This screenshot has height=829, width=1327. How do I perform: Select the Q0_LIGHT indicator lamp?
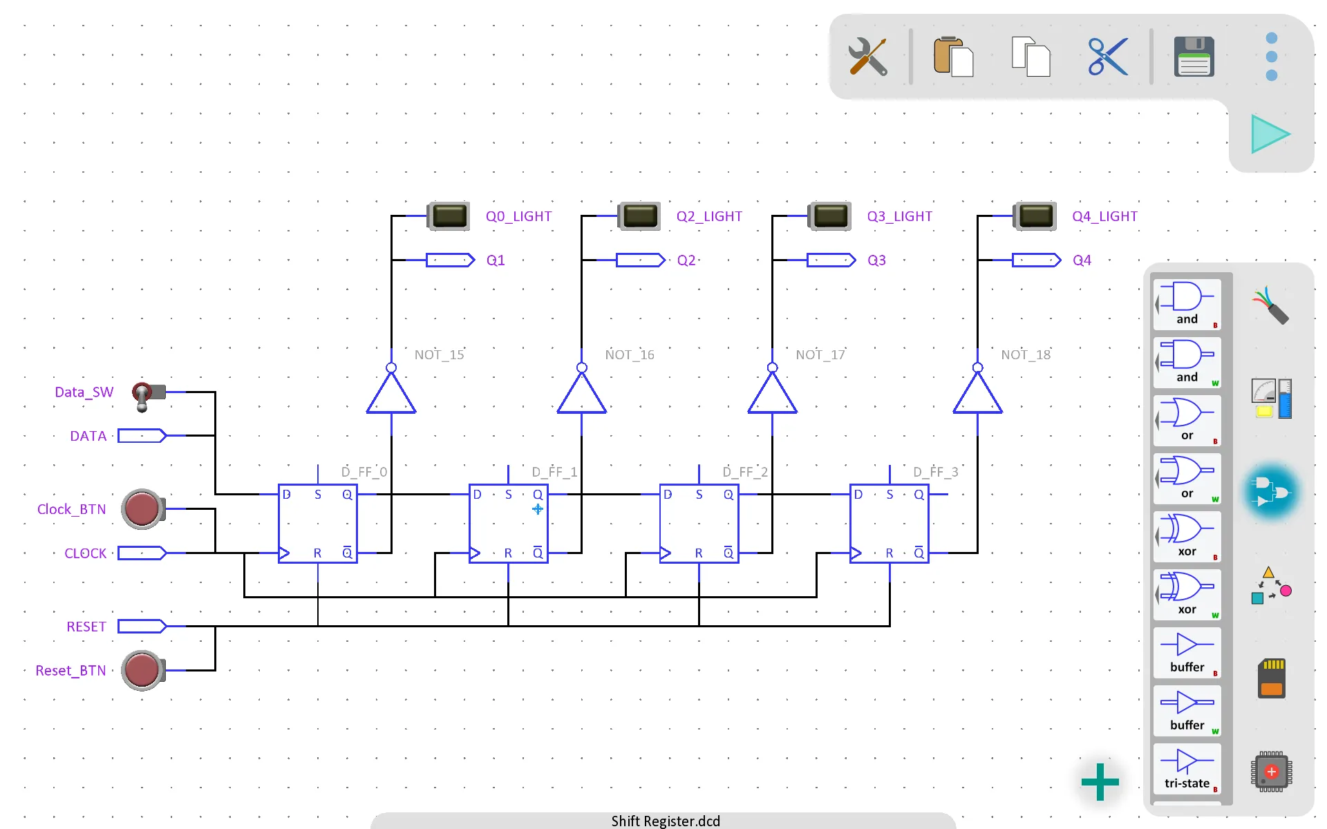pos(449,216)
